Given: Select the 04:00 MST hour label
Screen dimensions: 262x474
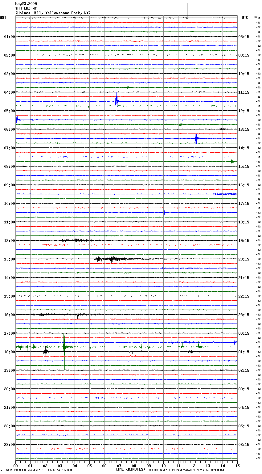Looking at the screenshot, I should [x=9, y=92].
